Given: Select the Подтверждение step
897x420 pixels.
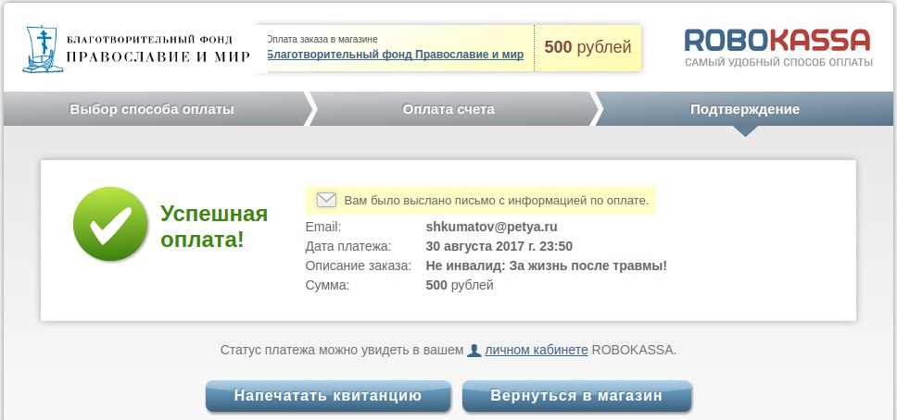Looking at the screenshot, I should pyautogui.click(x=745, y=109).
